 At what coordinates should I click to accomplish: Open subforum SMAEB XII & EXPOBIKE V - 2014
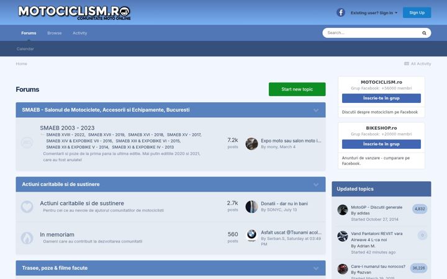click(77, 147)
